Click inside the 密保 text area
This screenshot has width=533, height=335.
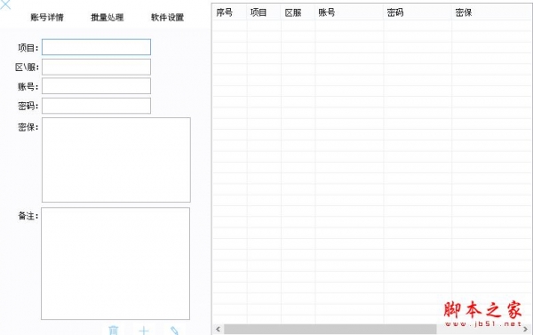(115, 160)
